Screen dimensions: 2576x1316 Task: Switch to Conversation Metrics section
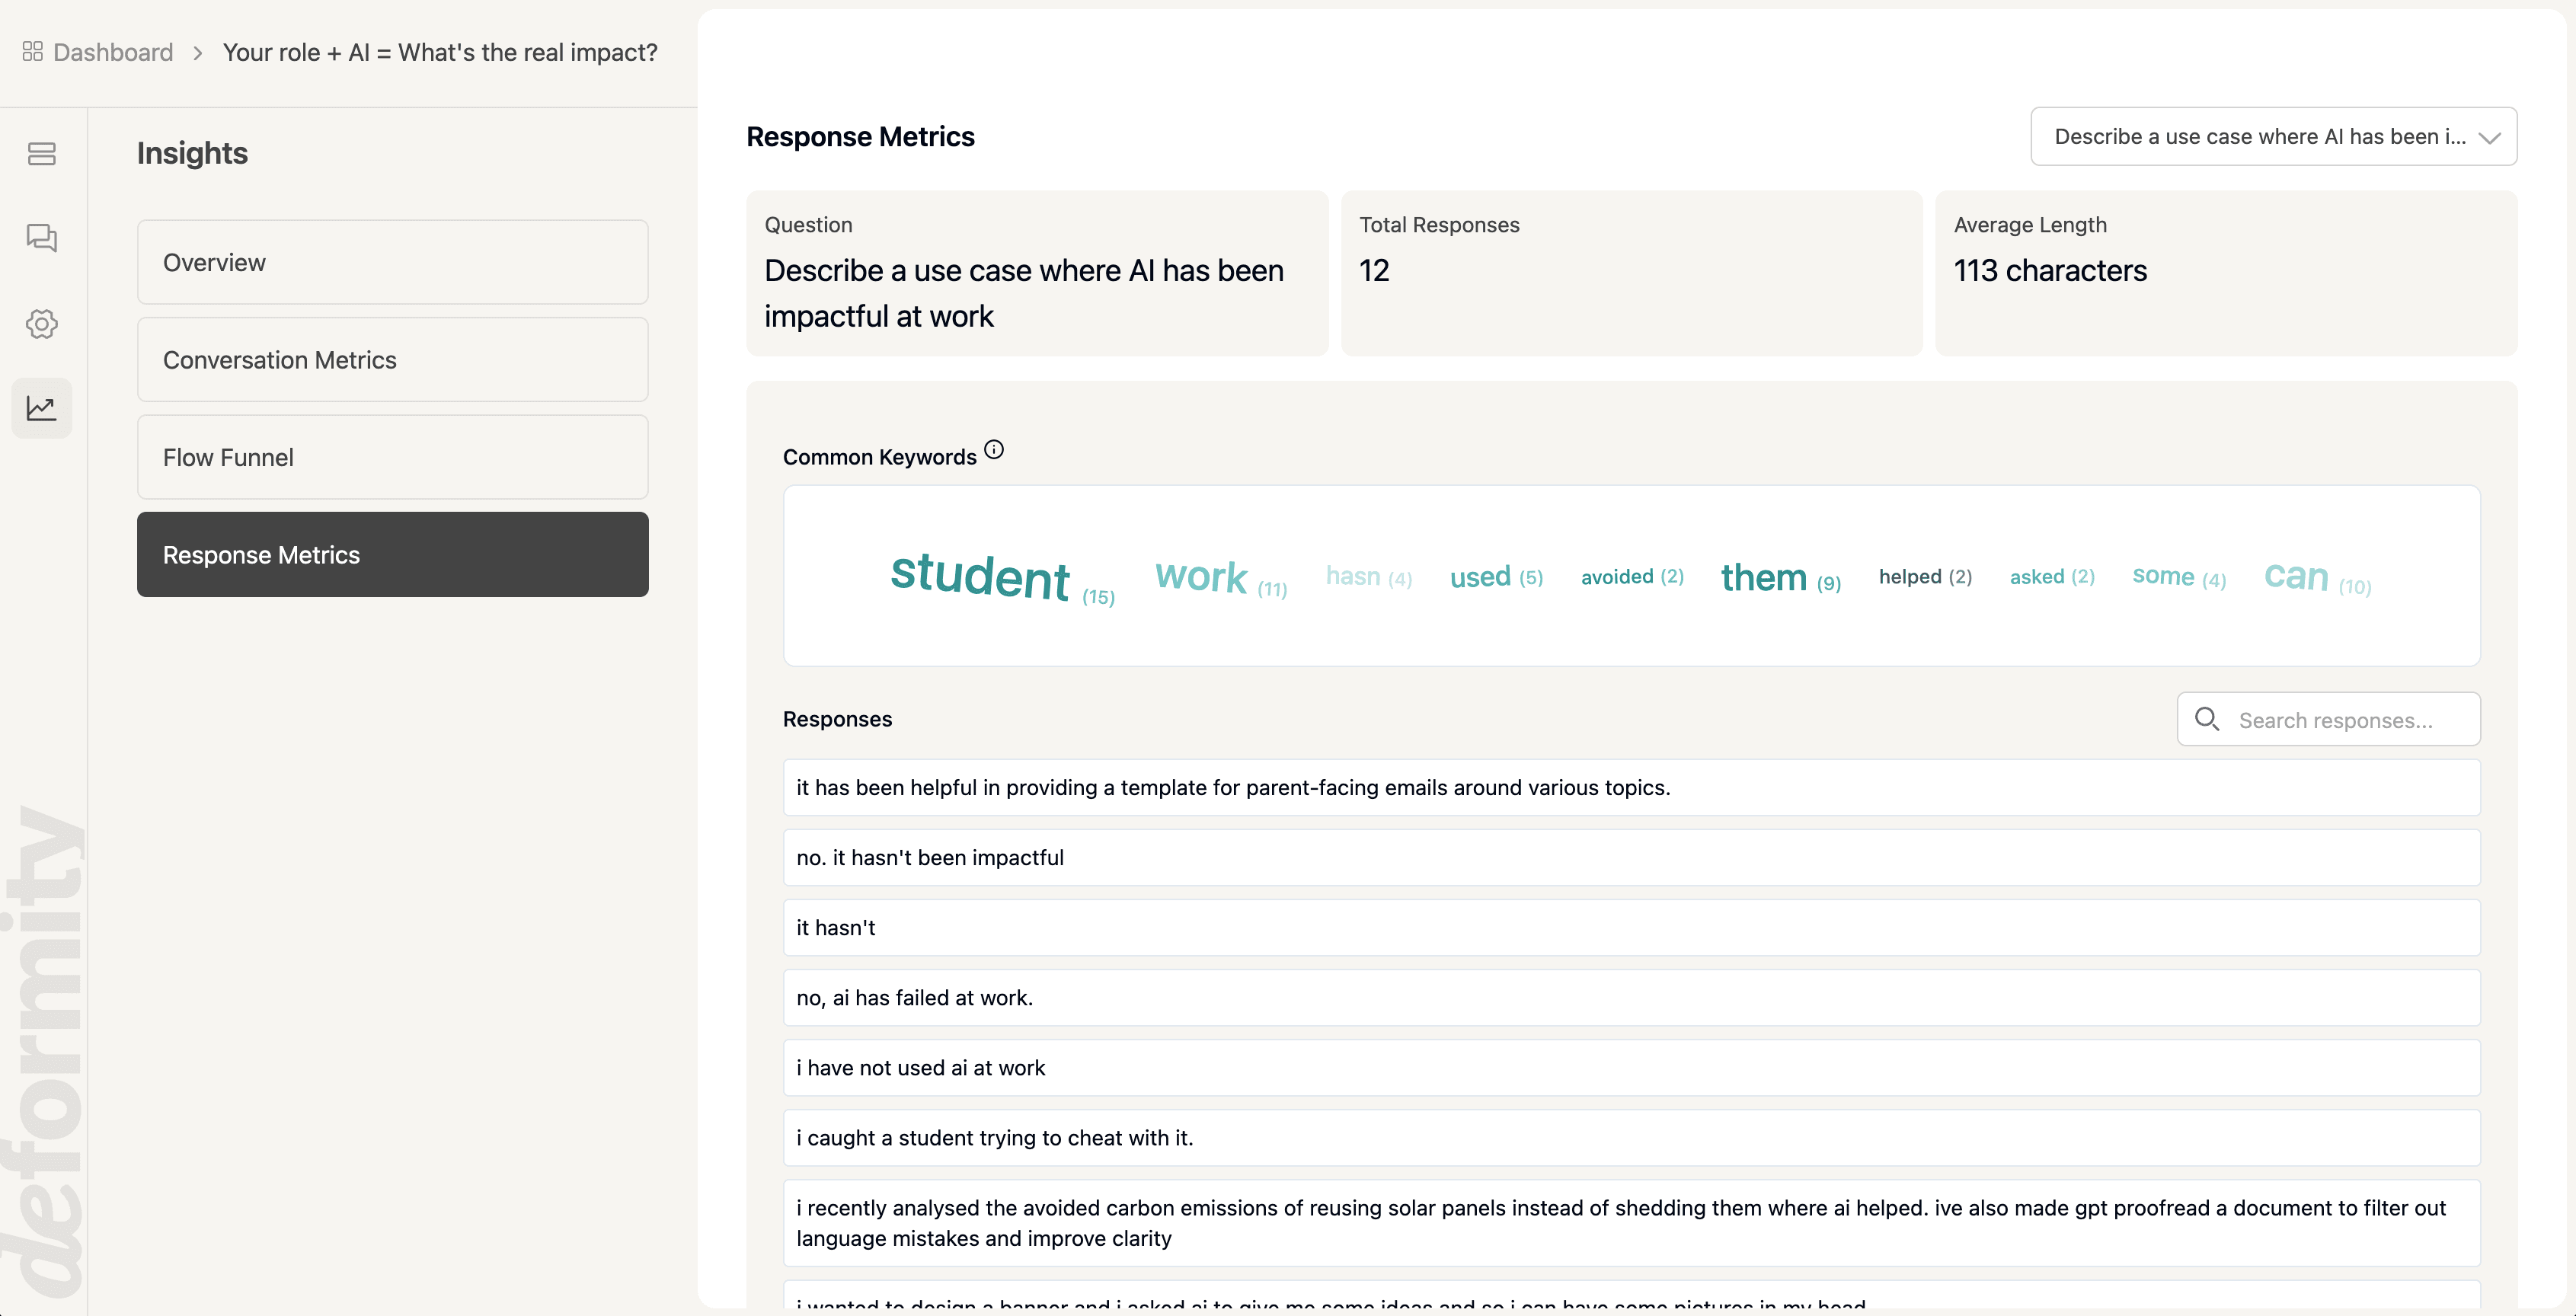(392, 359)
